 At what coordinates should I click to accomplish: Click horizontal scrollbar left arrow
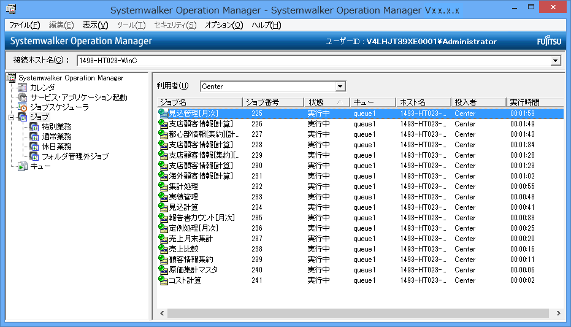click(x=162, y=313)
